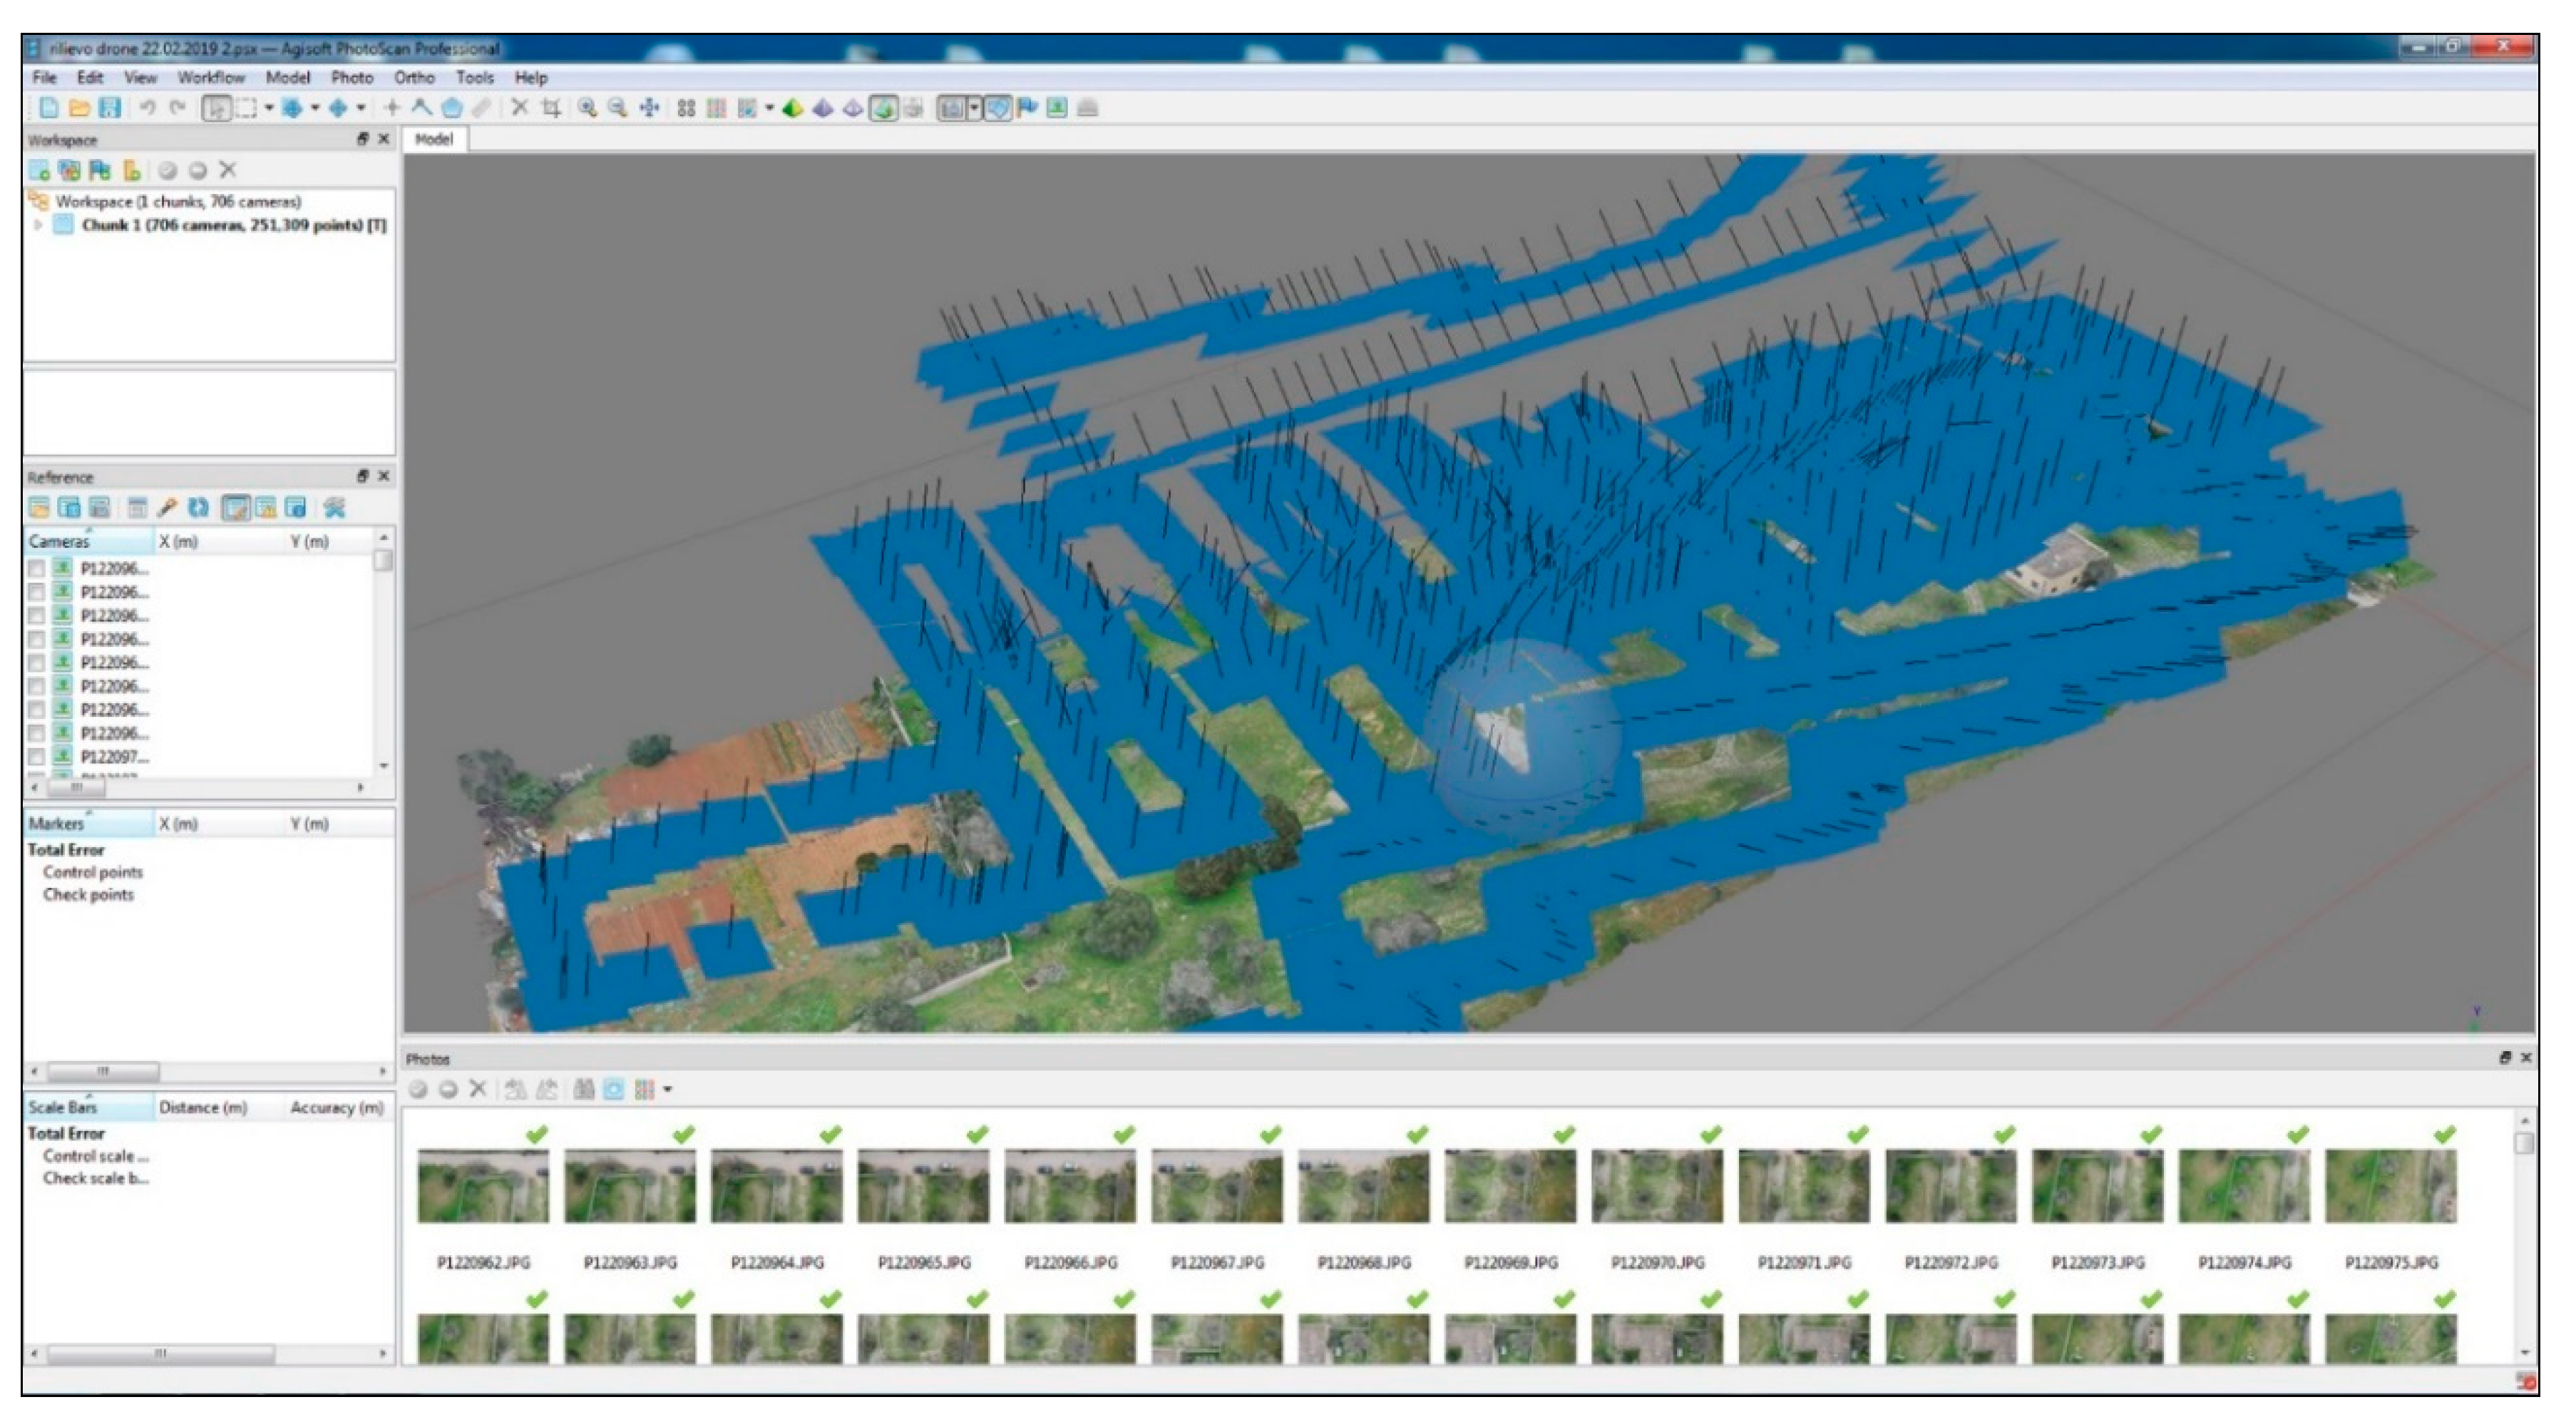
Task: Click Add Chunk icon in Workspace panel
Action: tap(39, 170)
